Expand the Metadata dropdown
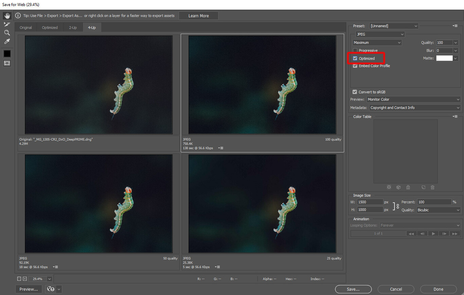 click(414, 107)
